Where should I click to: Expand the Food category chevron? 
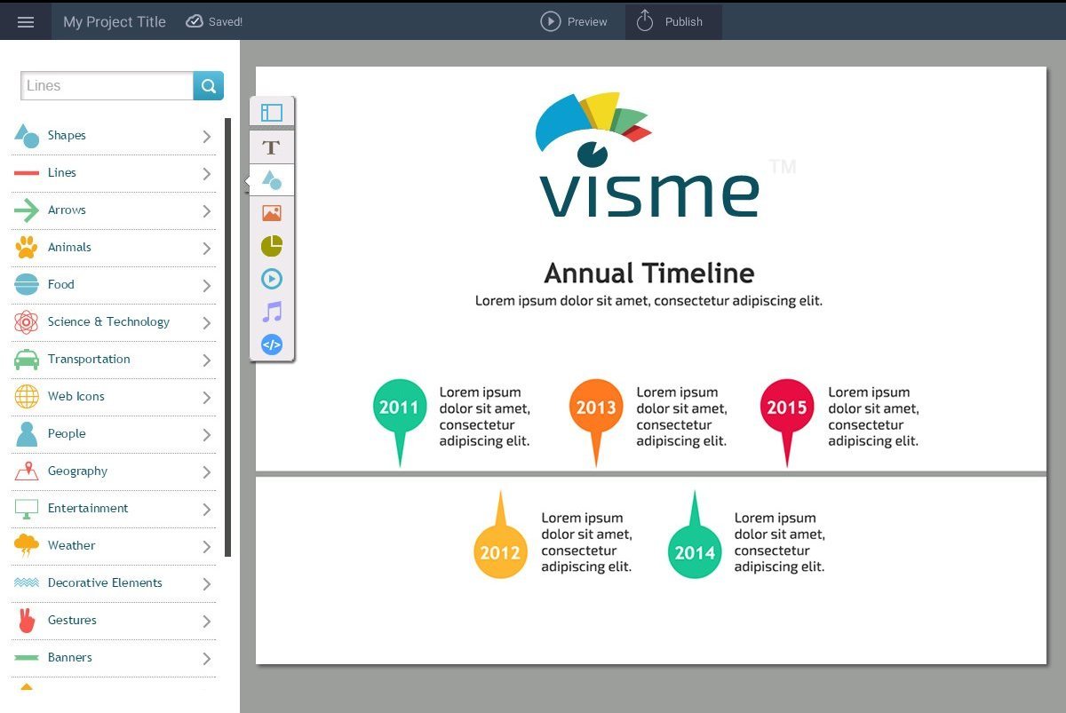(206, 285)
